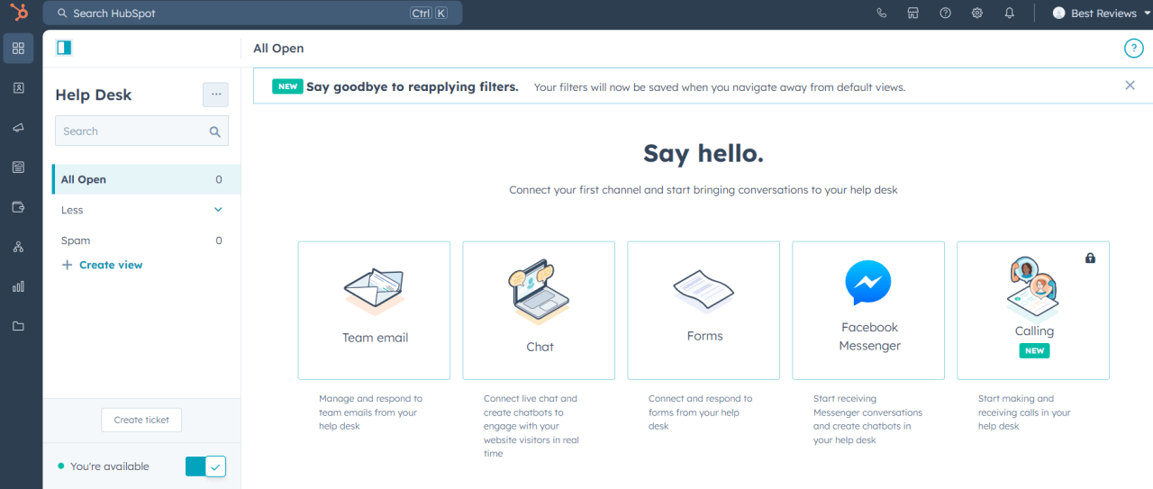Click the lock icon on Calling card
This screenshot has height=489, width=1153.
click(1091, 258)
